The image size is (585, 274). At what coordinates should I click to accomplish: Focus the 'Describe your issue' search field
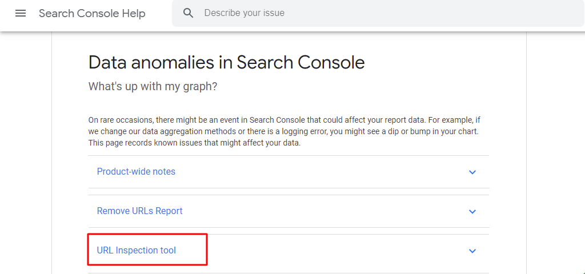coord(378,13)
